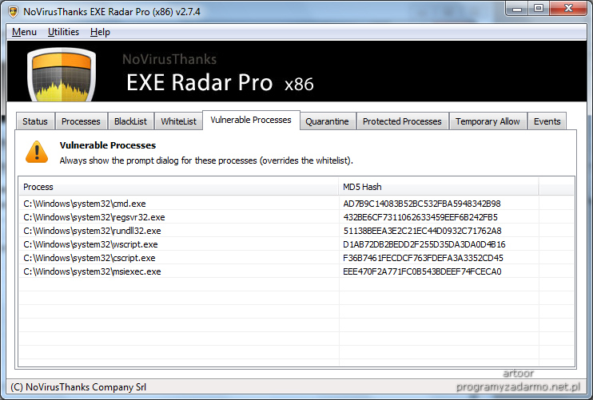Go to the Quarantine tab
593x400 pixels.
tap(327, 121)
